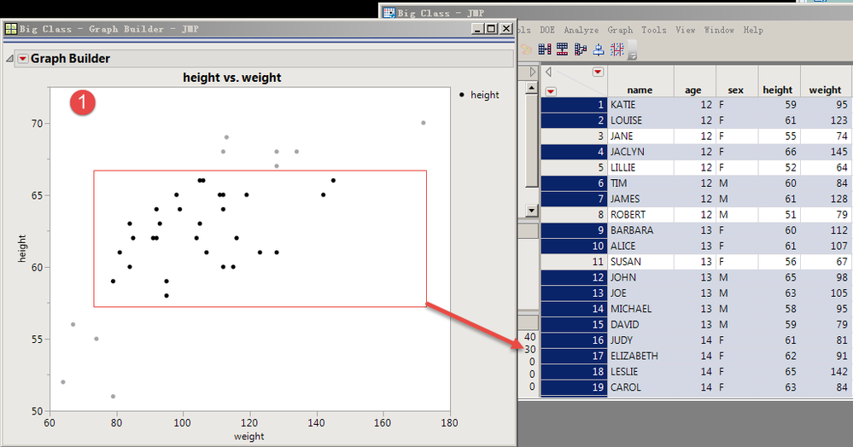Click the faded contour icon in toolbar
Screen dimensions: 853x447
tap(527, 49)
